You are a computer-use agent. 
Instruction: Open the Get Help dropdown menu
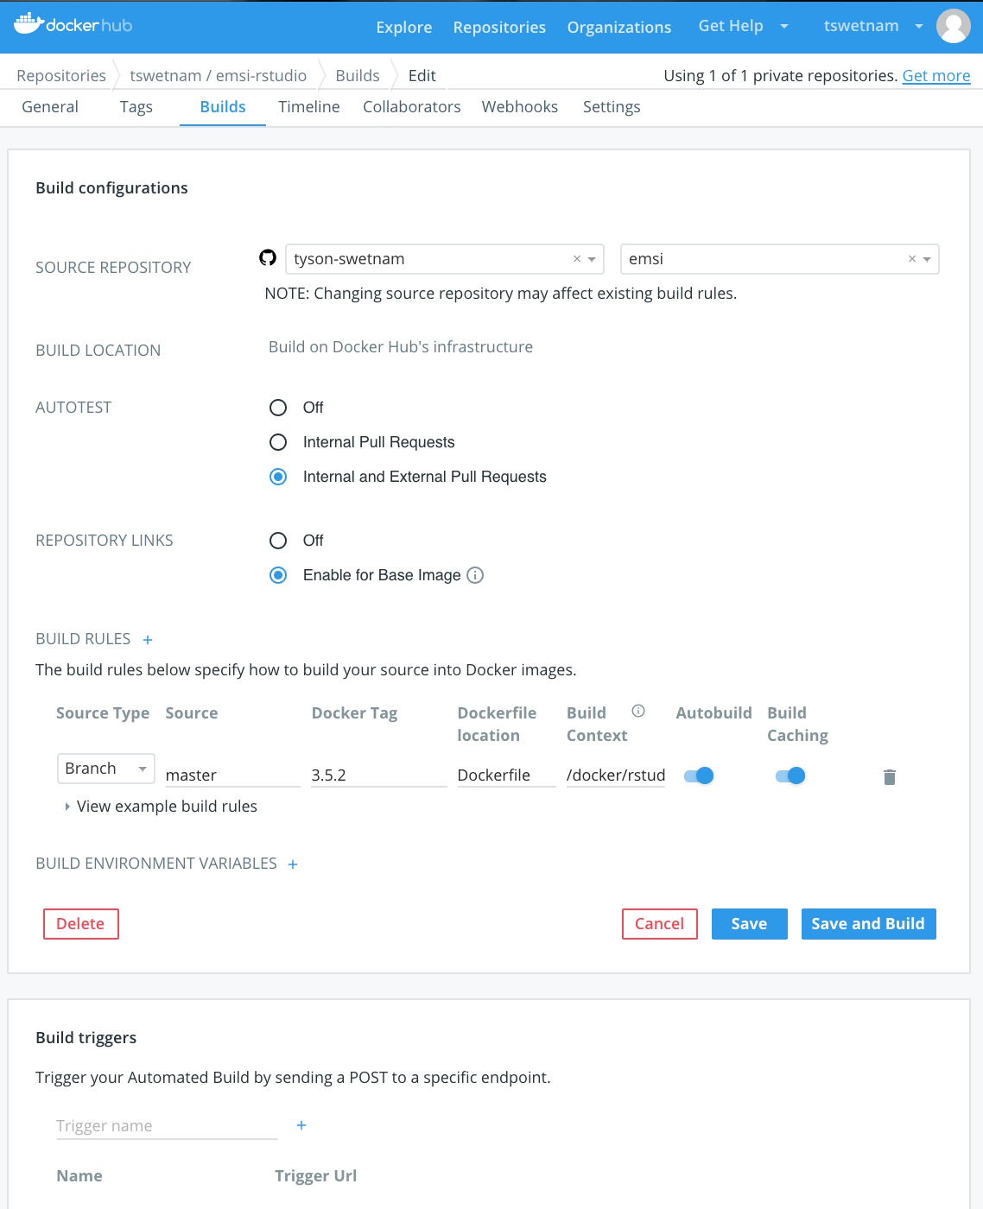[x=743, y=26]
